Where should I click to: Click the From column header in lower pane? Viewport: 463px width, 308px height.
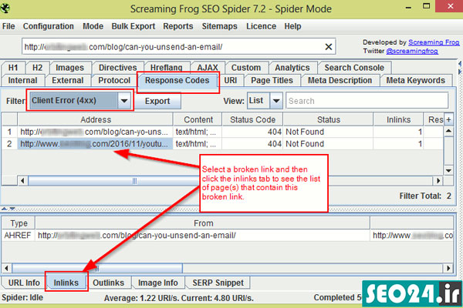coord(203,223)
